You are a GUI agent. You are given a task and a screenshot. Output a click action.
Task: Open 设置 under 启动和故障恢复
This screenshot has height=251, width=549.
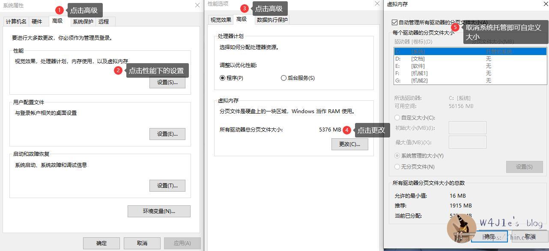[167, 185]
